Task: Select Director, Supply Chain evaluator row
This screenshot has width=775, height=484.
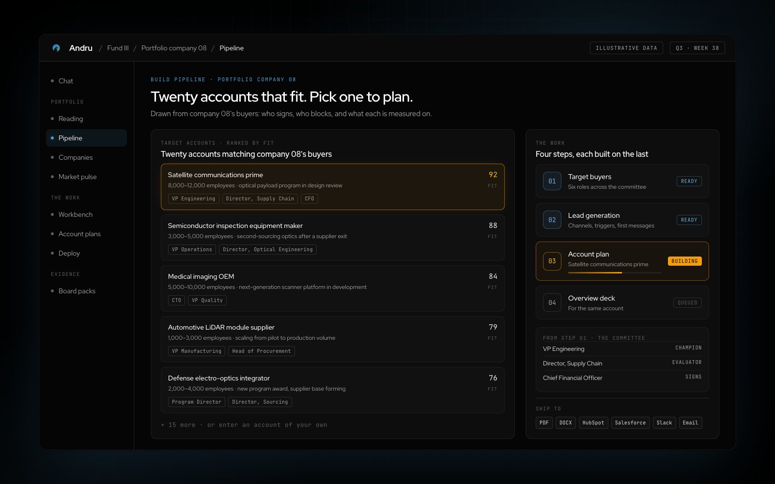Action: pos(622,363)
